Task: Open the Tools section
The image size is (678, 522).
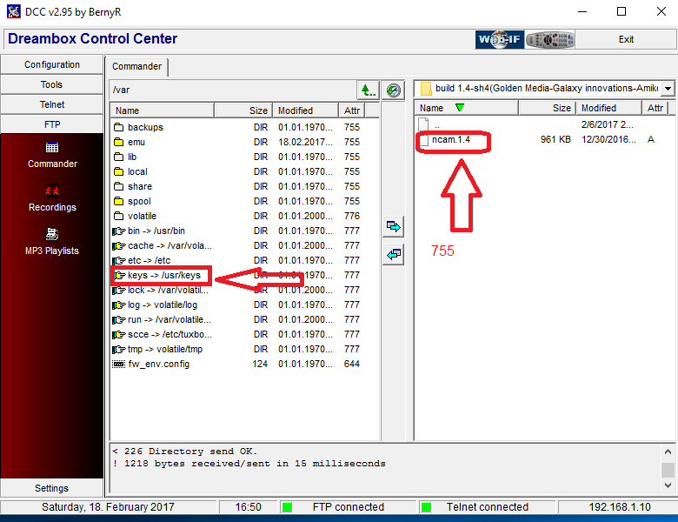Action: tap(52, 84)
